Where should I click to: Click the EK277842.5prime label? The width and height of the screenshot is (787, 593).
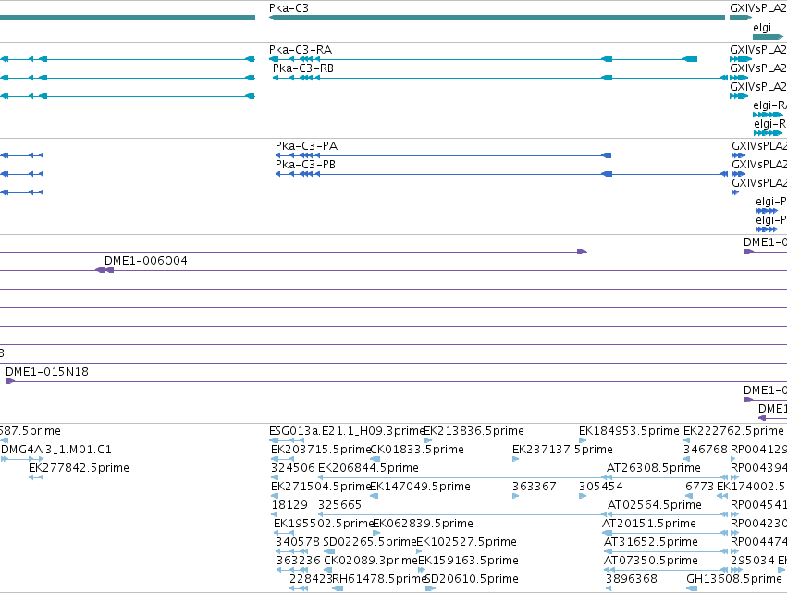point(79,468)
